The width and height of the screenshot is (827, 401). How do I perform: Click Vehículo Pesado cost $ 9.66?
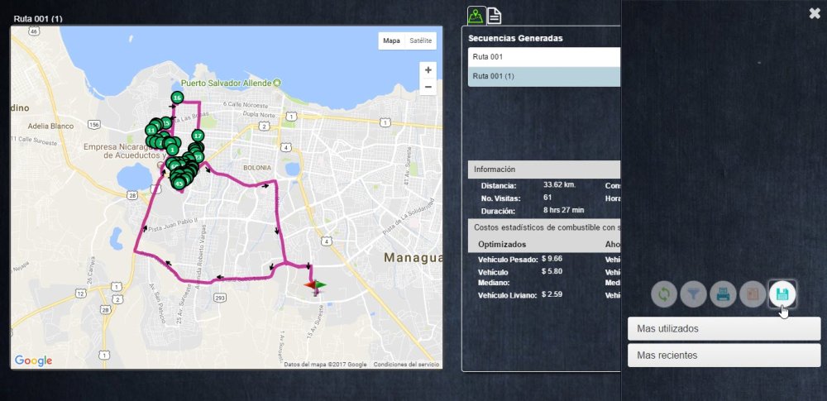pos(552,259)
